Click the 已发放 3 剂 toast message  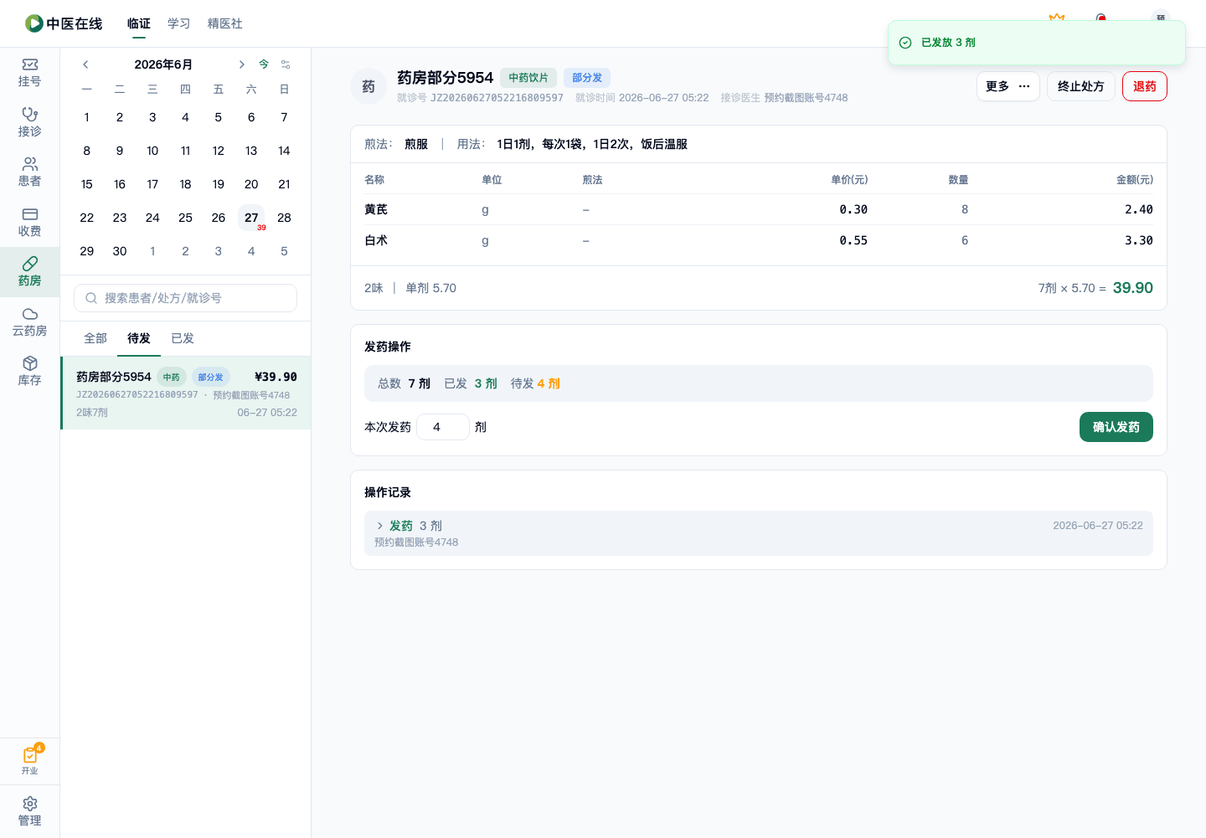pyautogui.click(x=948, y=43)
